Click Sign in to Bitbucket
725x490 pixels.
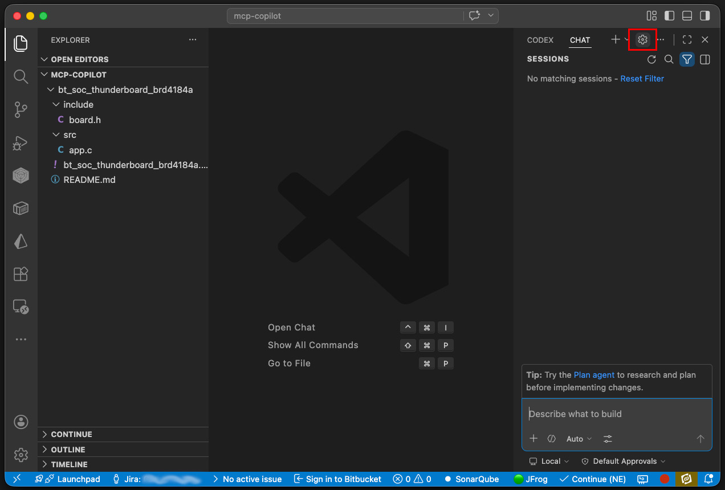[337, 479]
